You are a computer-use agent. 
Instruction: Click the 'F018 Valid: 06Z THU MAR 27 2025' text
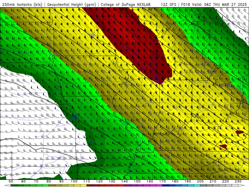pos(214,4)
